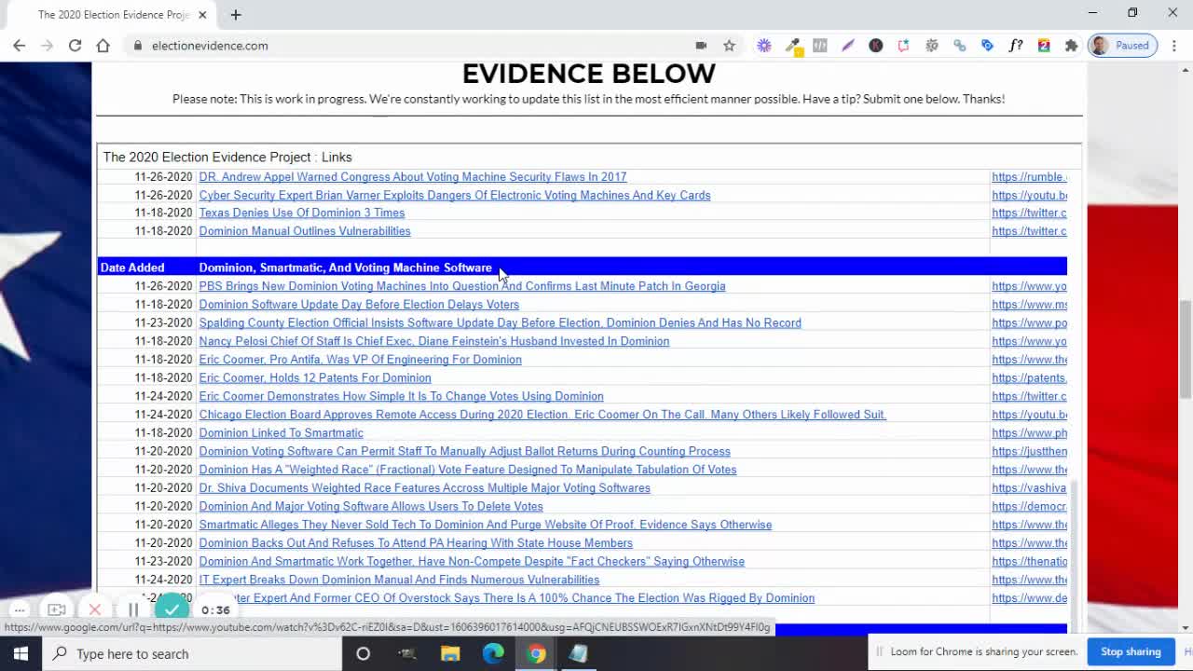1193x671 pixels.
Task: Open Dominion Voting Software Can Permit Staff link
Action: coord(464,451)
